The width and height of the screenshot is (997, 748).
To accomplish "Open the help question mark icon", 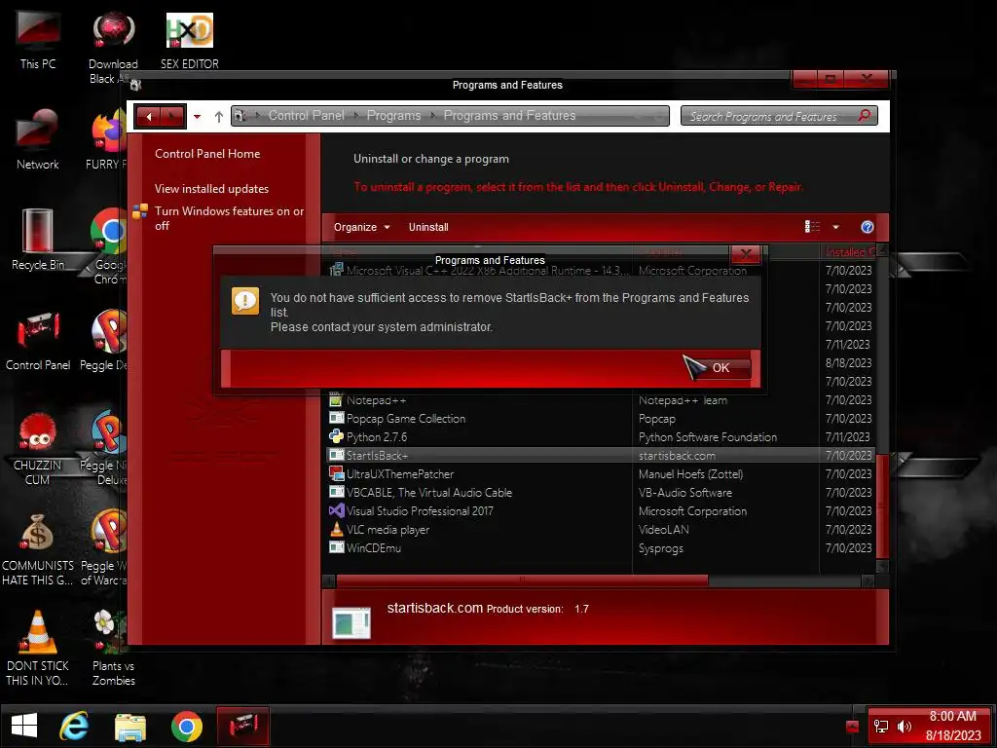I will (867, 227).
